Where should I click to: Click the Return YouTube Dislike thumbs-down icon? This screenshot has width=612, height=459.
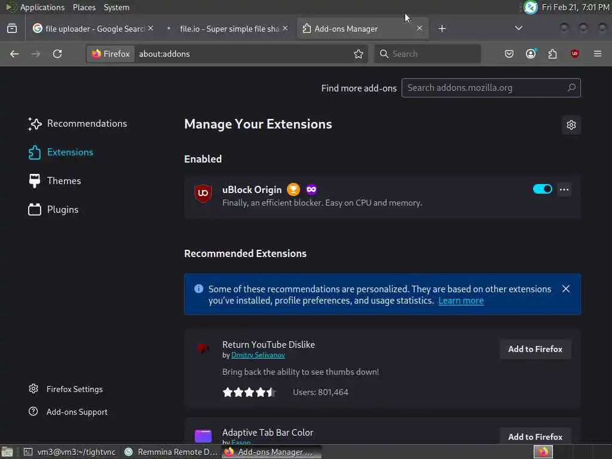pos(203,348)
